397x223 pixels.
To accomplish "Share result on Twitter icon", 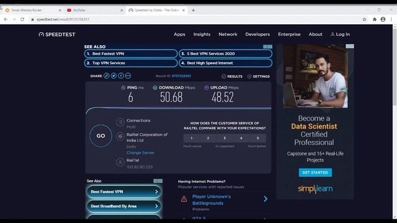I will 114,76.
